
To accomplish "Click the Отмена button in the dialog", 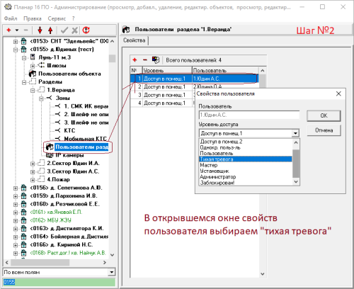I will [x=324, y=130].
